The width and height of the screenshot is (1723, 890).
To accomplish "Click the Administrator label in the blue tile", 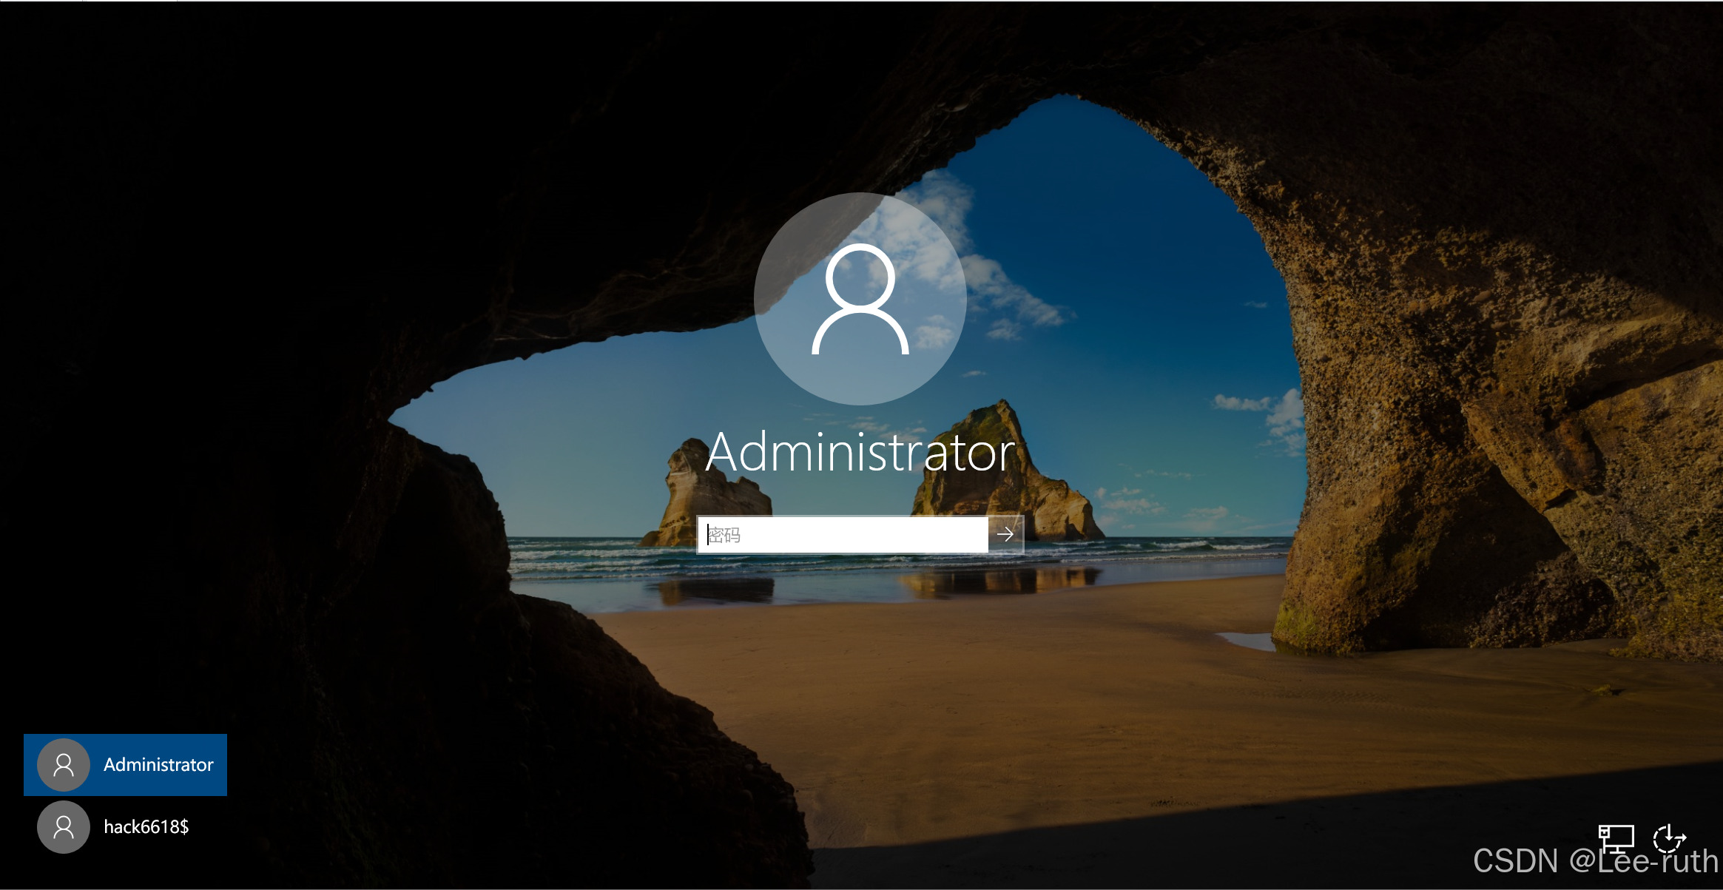I will pos(158,765).
